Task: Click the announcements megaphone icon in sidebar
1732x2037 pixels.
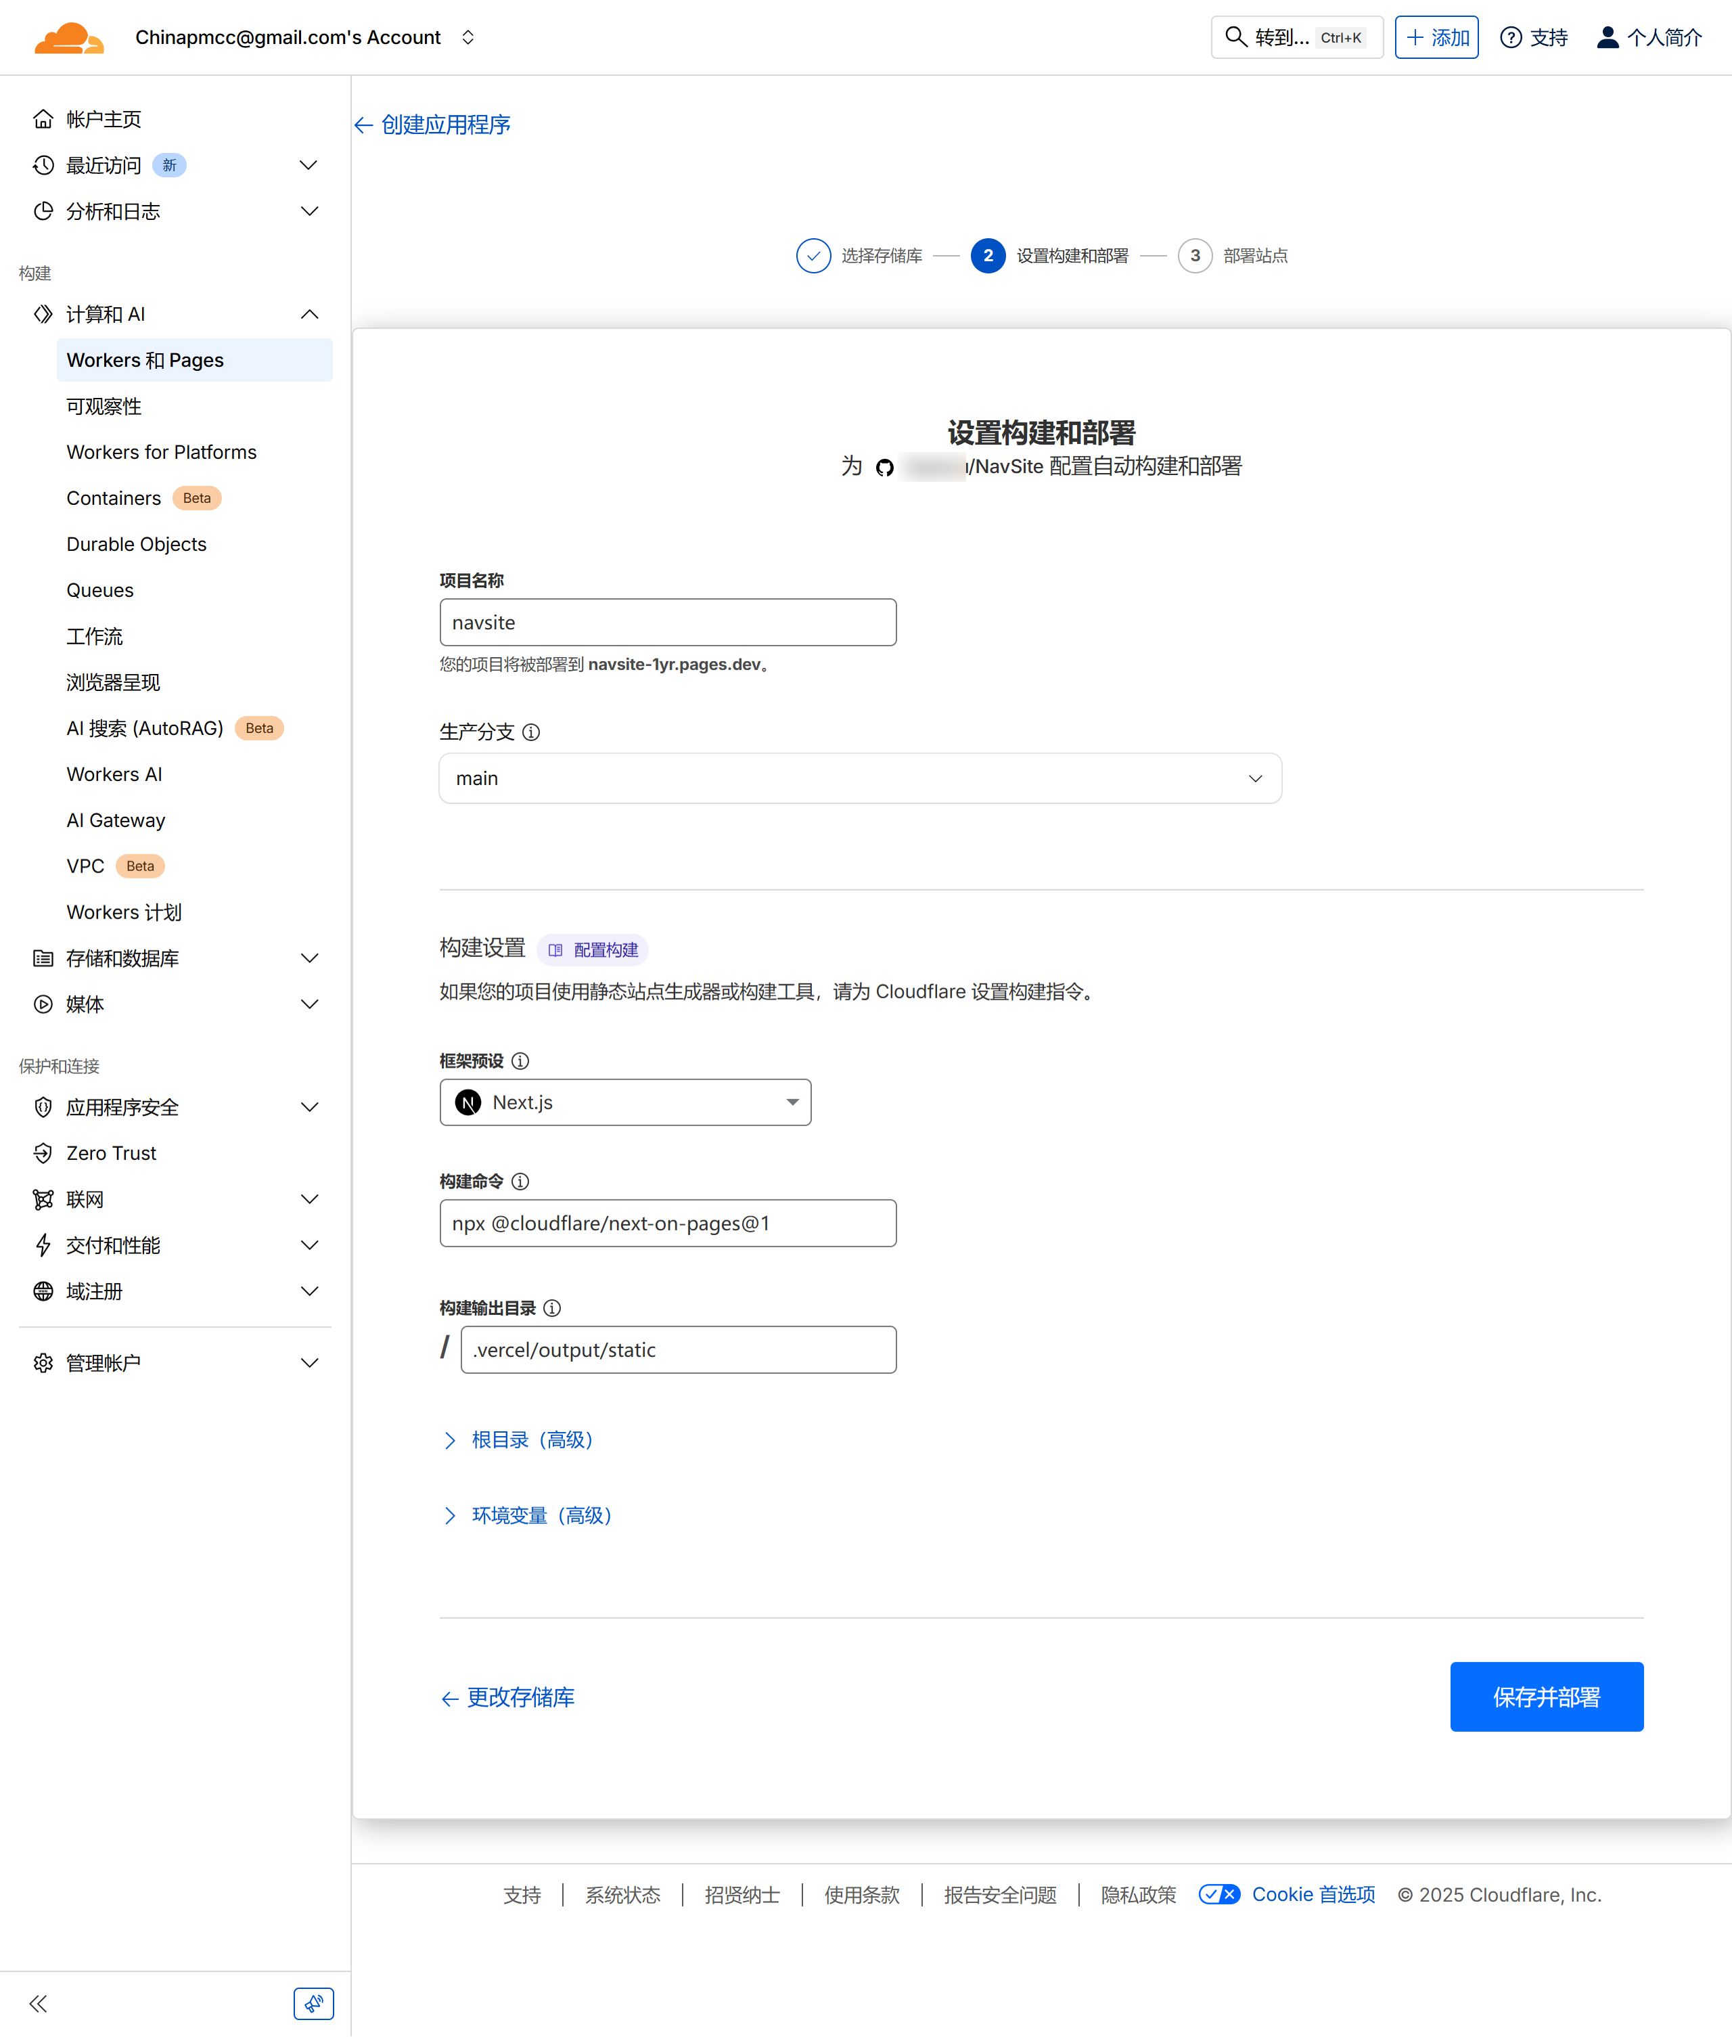Action: click(x=313, y=2004)
